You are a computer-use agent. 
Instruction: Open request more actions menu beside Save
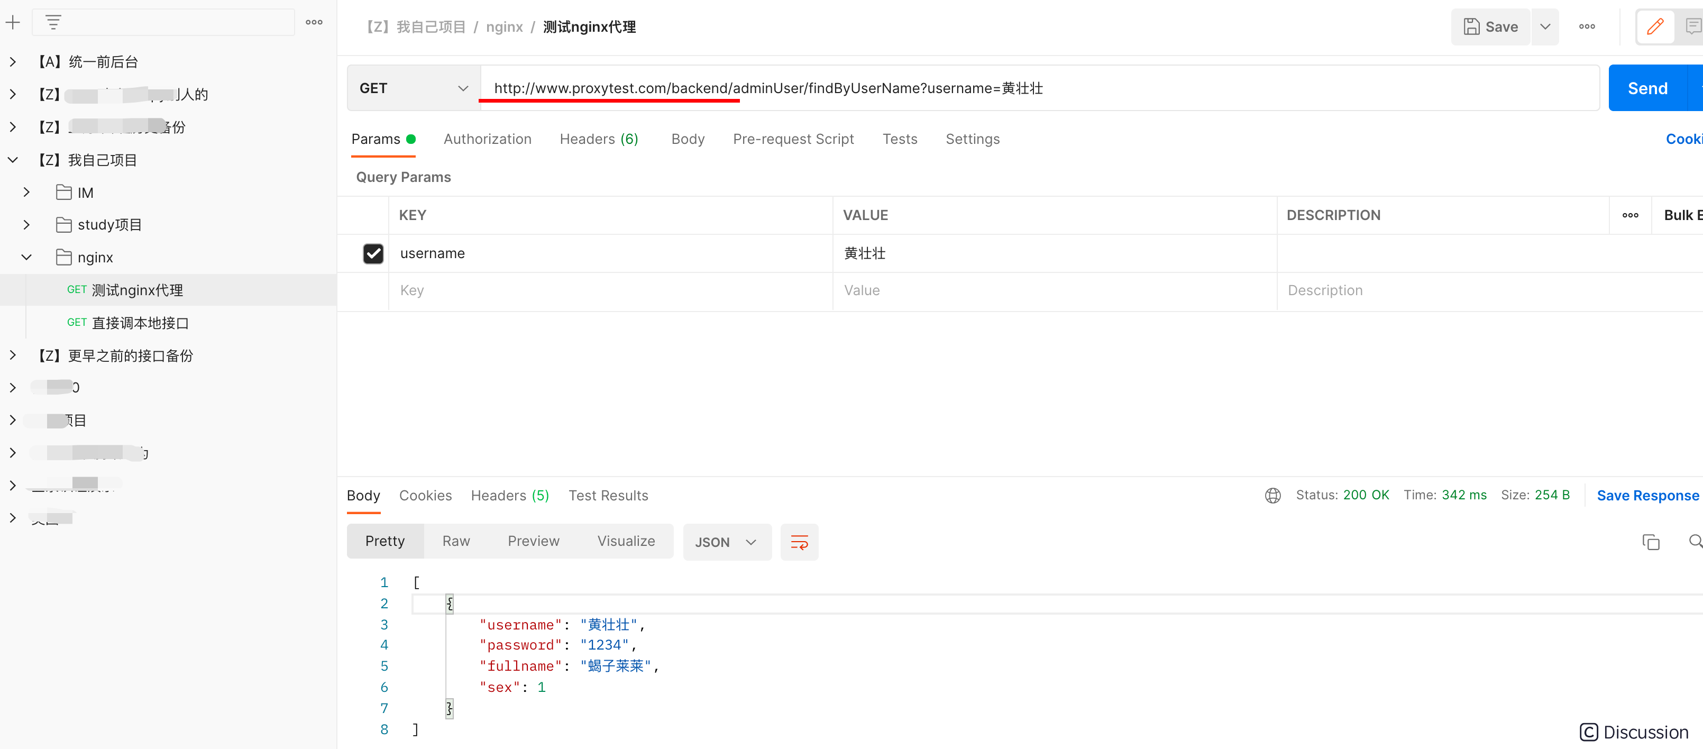[1587, 26]
